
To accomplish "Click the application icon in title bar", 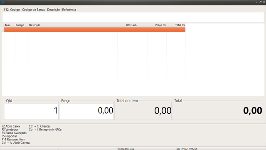I will (2, 2).
